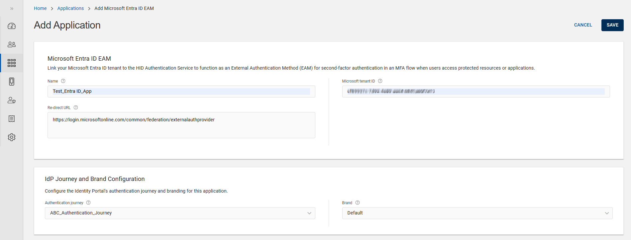Screen dimensions: 631x240
Task: Click 'IdP Journey and Brand Configuration' heading
Action: [x=95, y=179]
